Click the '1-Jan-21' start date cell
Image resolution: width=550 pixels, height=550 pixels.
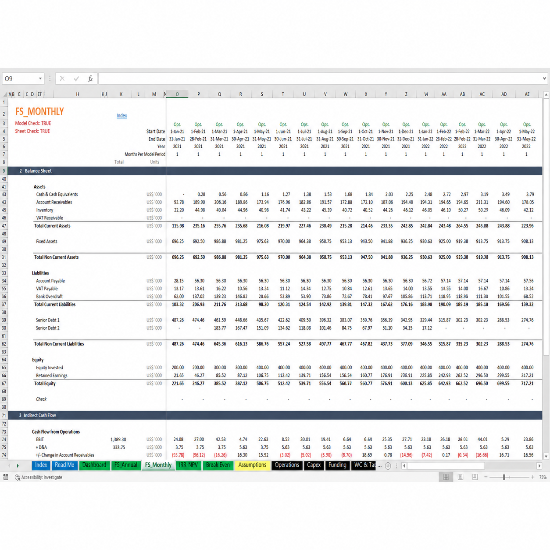(x=177, y=132)
